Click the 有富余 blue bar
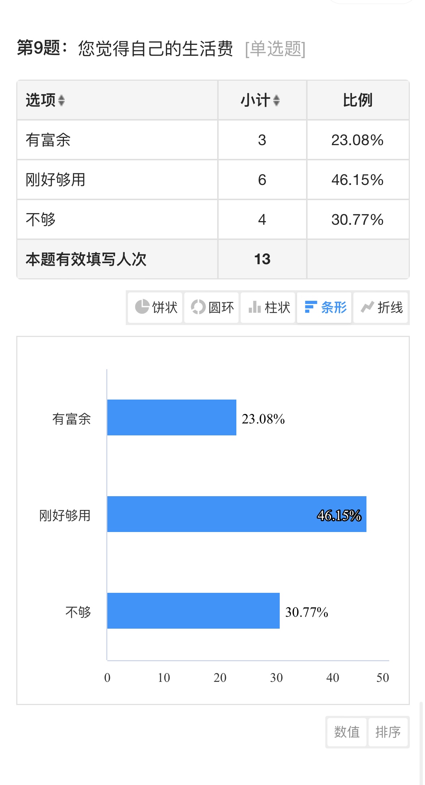 172,417
